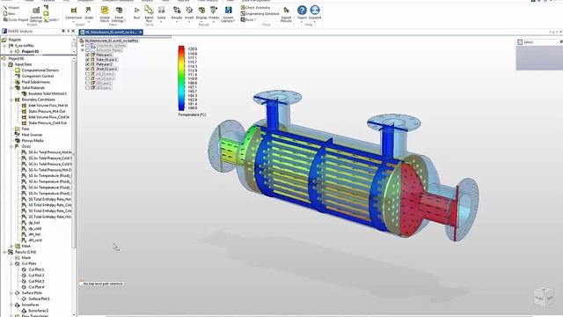
Task: Collapse Solid Materials node
Action: [x=11, y=88]
